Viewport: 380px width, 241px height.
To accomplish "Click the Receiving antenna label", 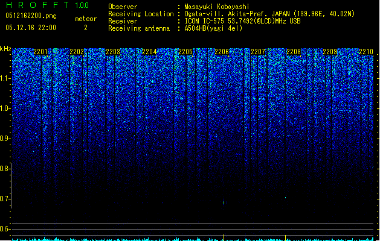I will [139, 28].
